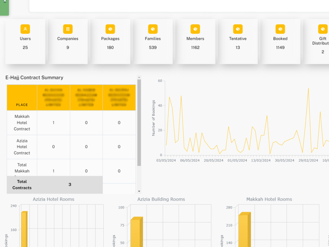Click the Families box icon
329x247 pixels.
click(153, 29)
